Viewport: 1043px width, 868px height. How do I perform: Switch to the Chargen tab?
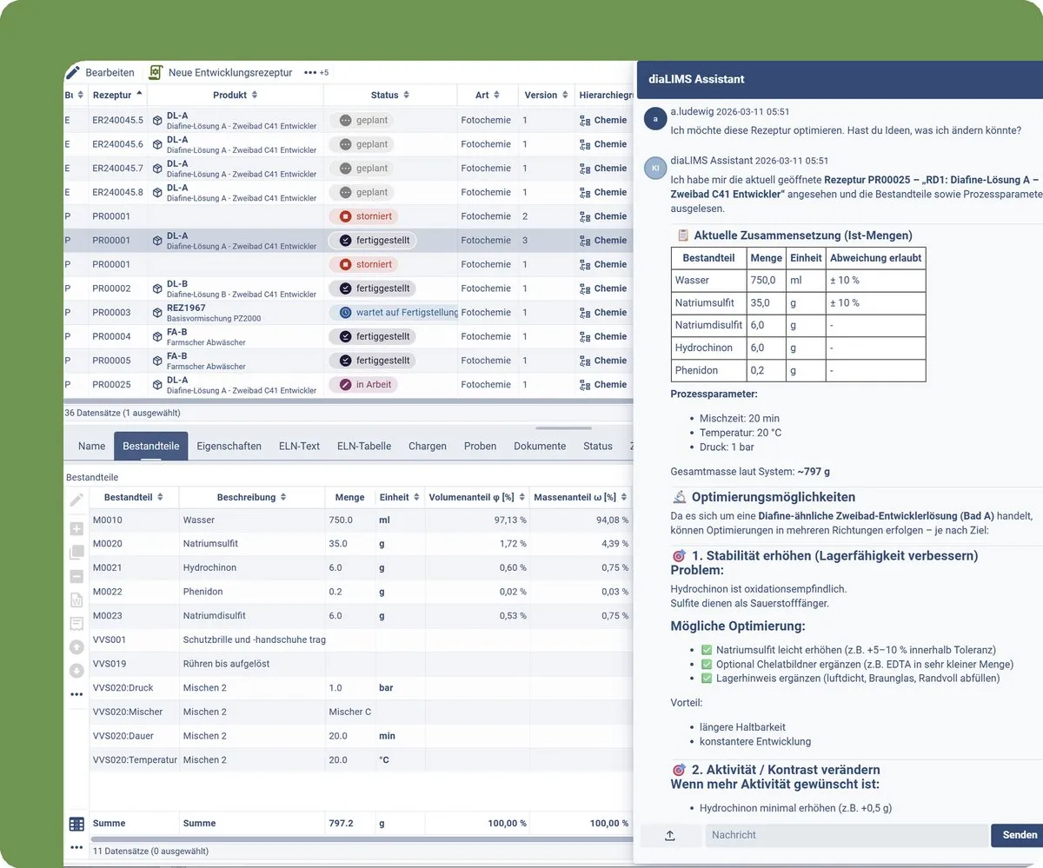(428, 446)
